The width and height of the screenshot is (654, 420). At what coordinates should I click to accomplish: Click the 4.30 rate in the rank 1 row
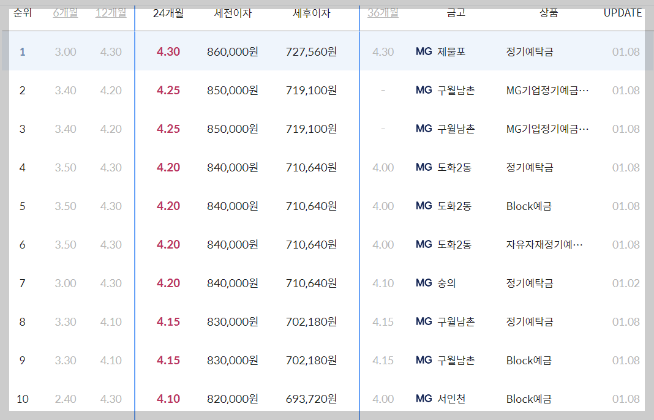[168, 52]
